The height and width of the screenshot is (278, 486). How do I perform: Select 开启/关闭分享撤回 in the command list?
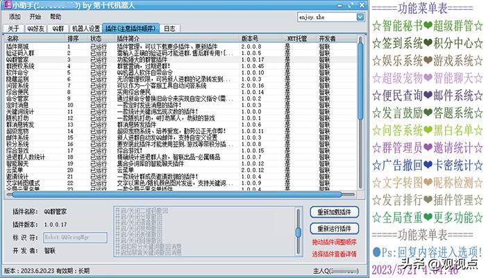139,217
